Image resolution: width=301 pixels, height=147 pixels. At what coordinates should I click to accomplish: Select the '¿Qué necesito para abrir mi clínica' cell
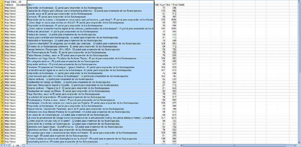click(90, 76)
